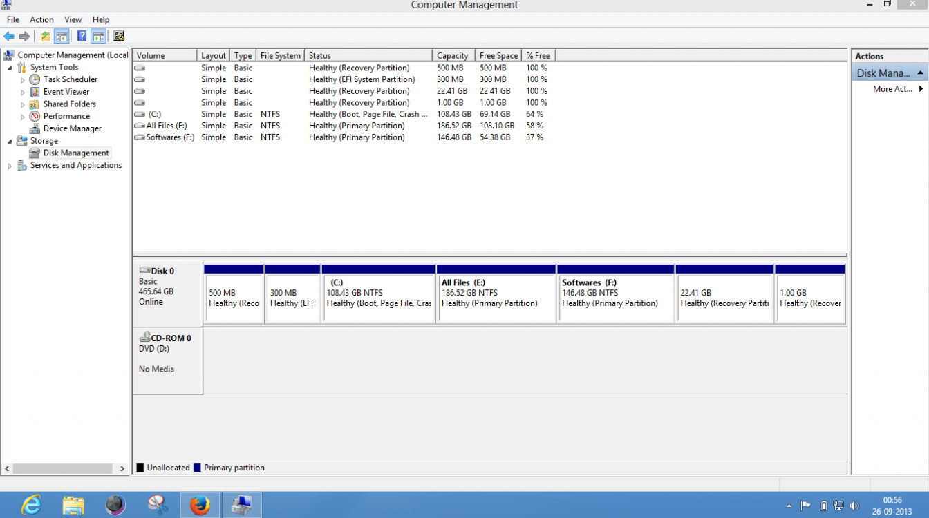The width and height of the screenshot is (929, 518).
Task: Click the drive icon for Softwares (F:)
Action: pyautogui.click(x=140, y=137)
